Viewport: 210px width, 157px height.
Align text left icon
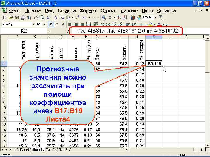click(x=70, y=24)
